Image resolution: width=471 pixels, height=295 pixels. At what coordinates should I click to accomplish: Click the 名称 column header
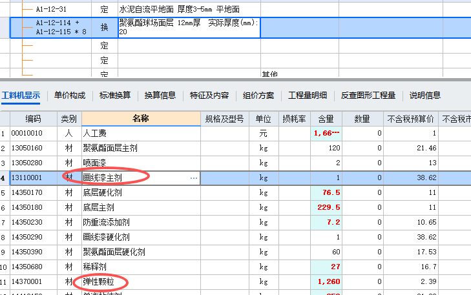(141, 119)
